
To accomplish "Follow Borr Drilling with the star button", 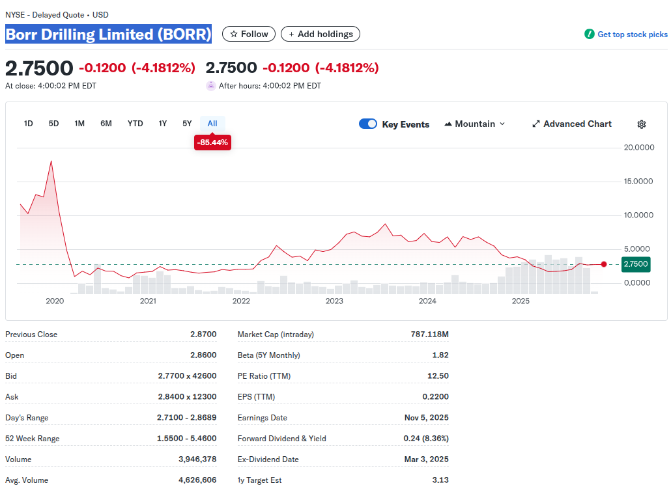I will pos(249,34).
